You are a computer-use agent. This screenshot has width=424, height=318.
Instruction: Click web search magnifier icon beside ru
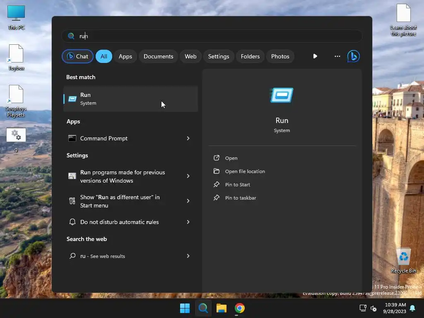(72, 256)
